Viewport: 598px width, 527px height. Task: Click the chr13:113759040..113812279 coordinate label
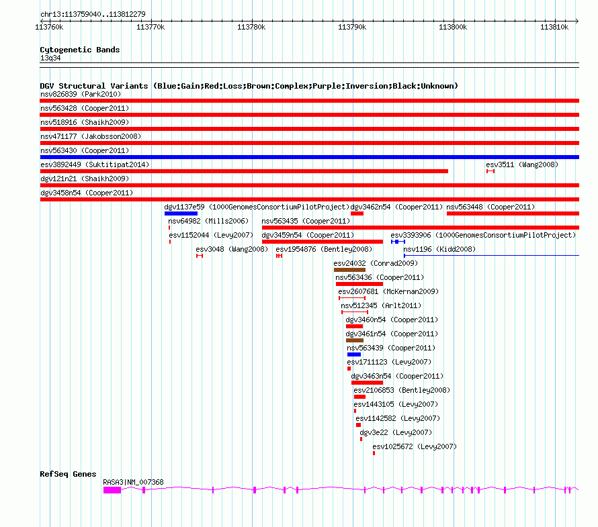tap(93, 14)
